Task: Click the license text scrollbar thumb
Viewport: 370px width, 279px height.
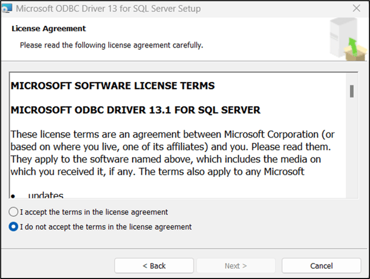Action: tap(352, 91)
